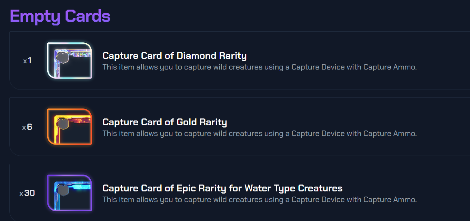Open the Epic Water capture card icon

(x=70, y=193)
